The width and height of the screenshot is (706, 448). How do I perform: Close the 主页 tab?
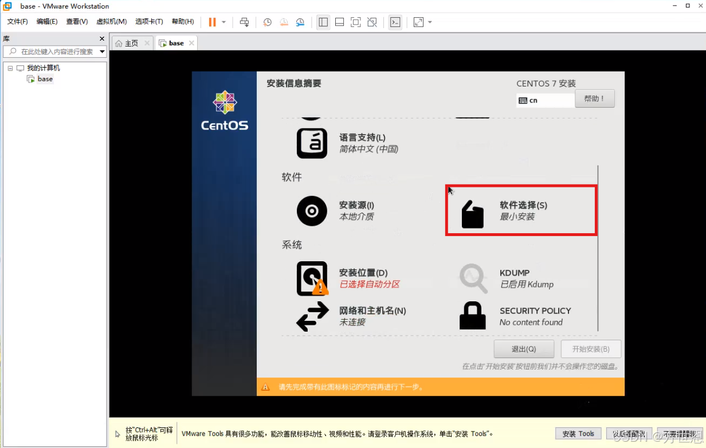pos(147,43)
